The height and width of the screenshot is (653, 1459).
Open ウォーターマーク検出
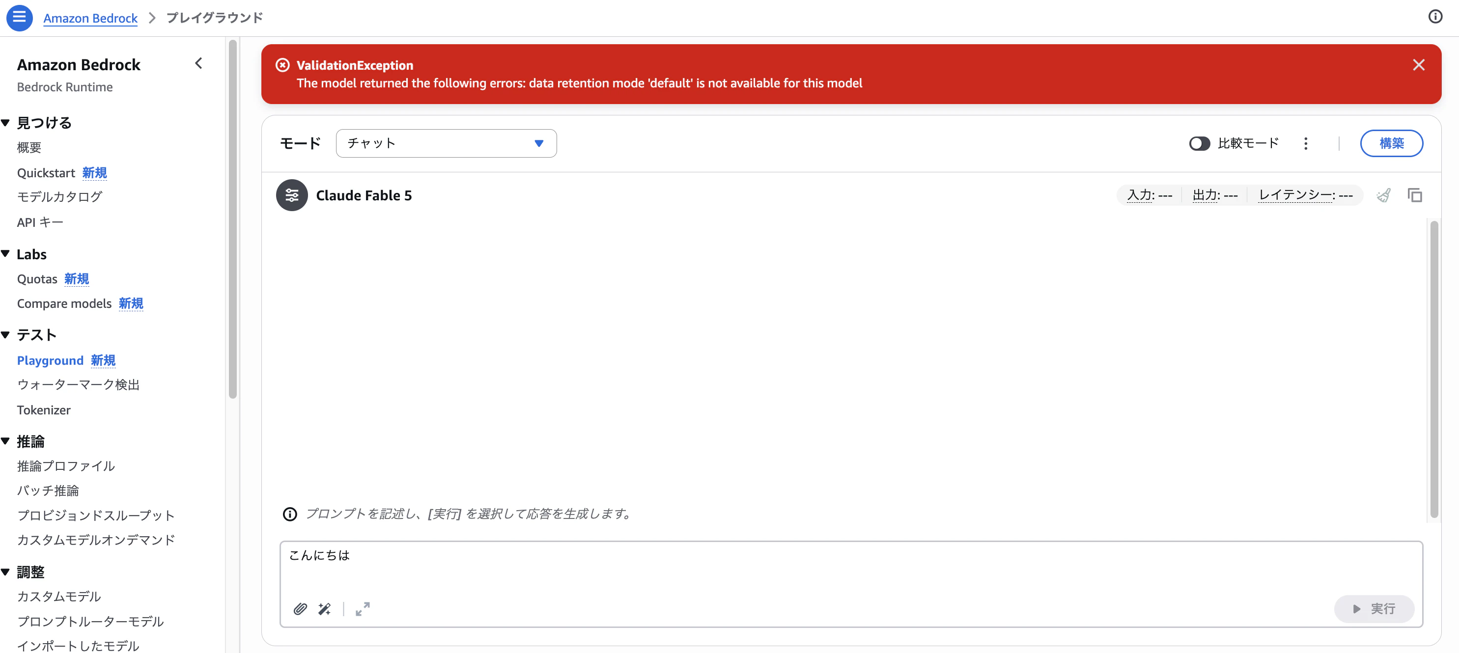pyautogui.click(x=78, y=385)
